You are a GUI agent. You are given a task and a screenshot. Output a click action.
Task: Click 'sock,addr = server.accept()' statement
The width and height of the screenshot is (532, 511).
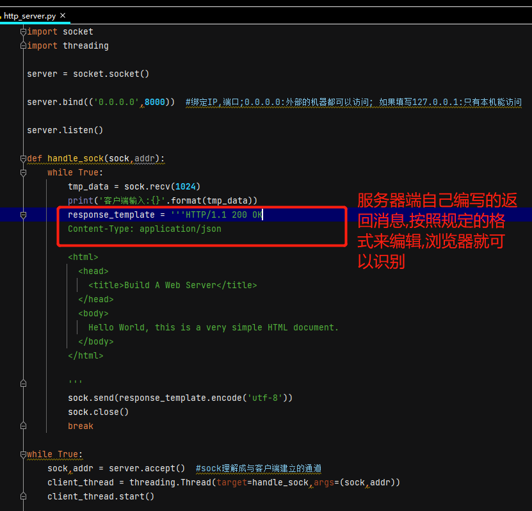click(x=116, y=468)
